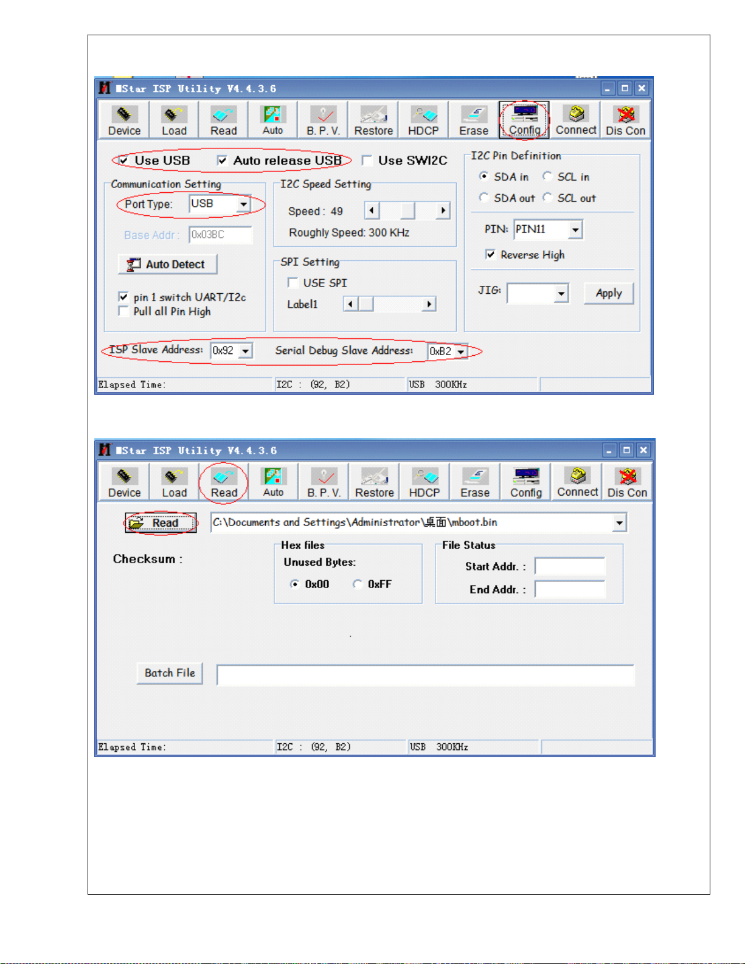
Task: Select the SCL out radio button
Action: click(547, 198)
